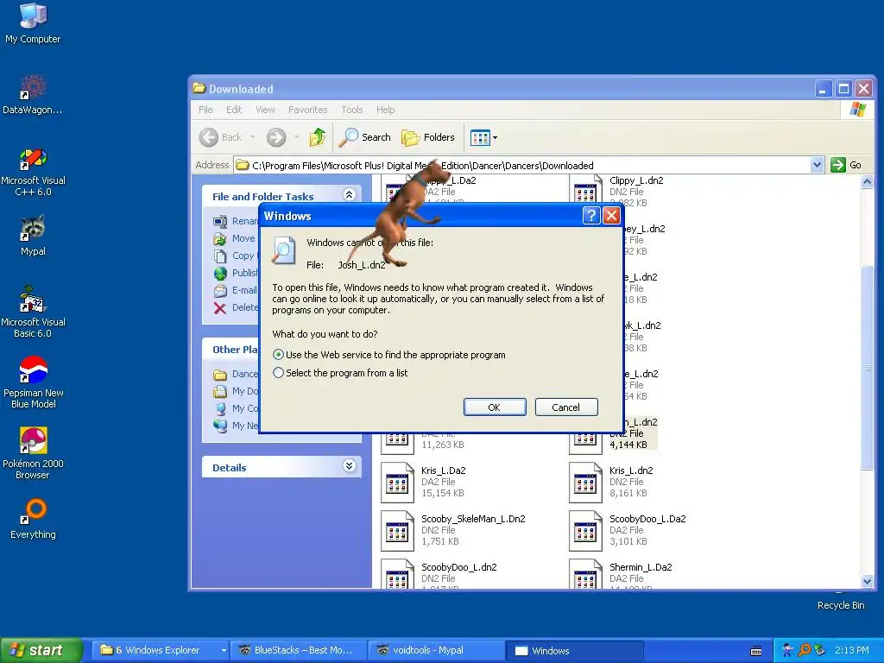Click the E-mail this file task link

click(x=237, y=290)
